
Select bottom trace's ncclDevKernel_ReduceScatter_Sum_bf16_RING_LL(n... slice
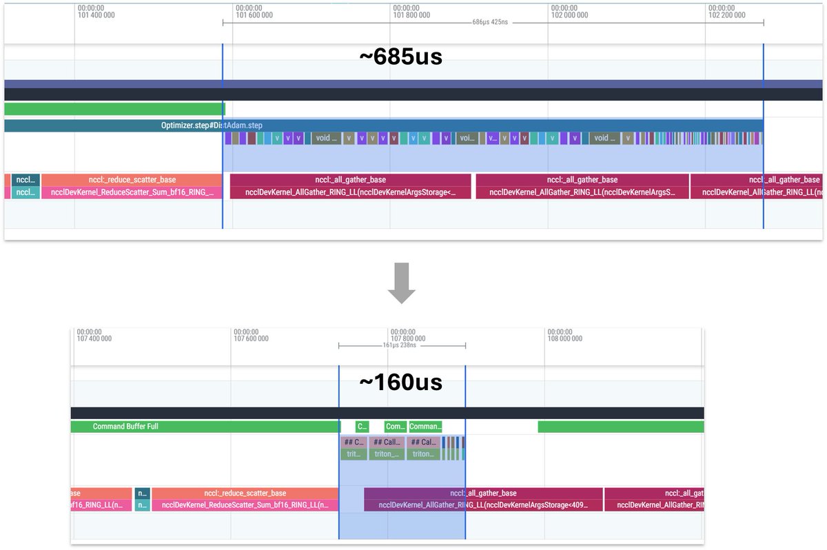pos(245,505)
